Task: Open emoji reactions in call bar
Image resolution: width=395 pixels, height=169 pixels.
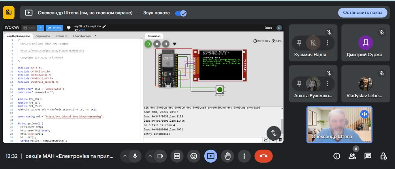Action: click(x=194, y=156)
